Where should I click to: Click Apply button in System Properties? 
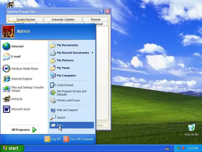point(102,125)
